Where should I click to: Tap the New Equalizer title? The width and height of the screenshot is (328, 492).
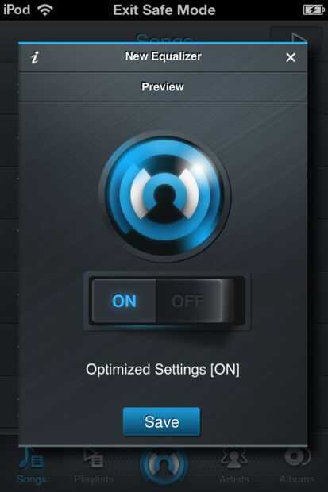pos(163,56)
